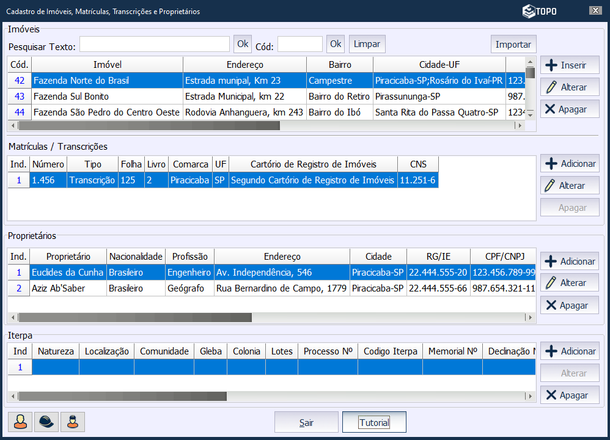This screenshot has width=610, height=440.
Task: Click the Cidade-UF column header
Action: (439, 65)
